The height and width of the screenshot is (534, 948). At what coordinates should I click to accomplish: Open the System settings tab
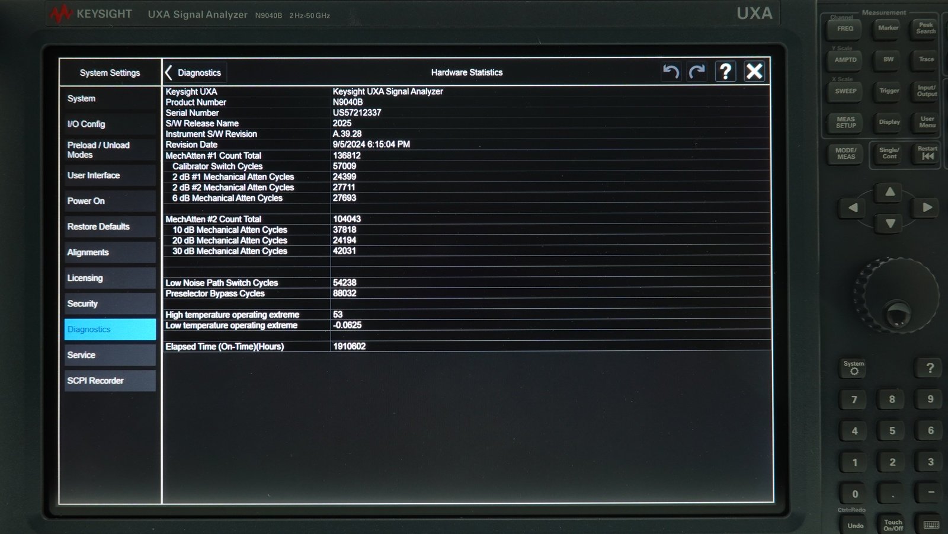click(x=110, y=98)
